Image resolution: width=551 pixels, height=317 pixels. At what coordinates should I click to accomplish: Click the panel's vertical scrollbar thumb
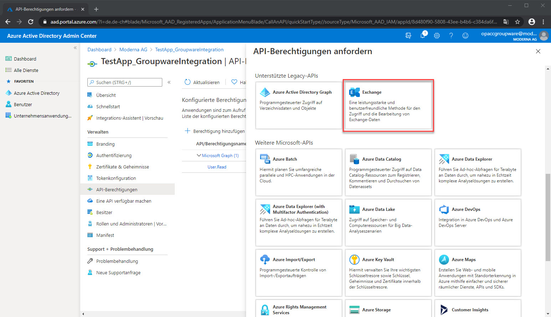tap(548, 217)
